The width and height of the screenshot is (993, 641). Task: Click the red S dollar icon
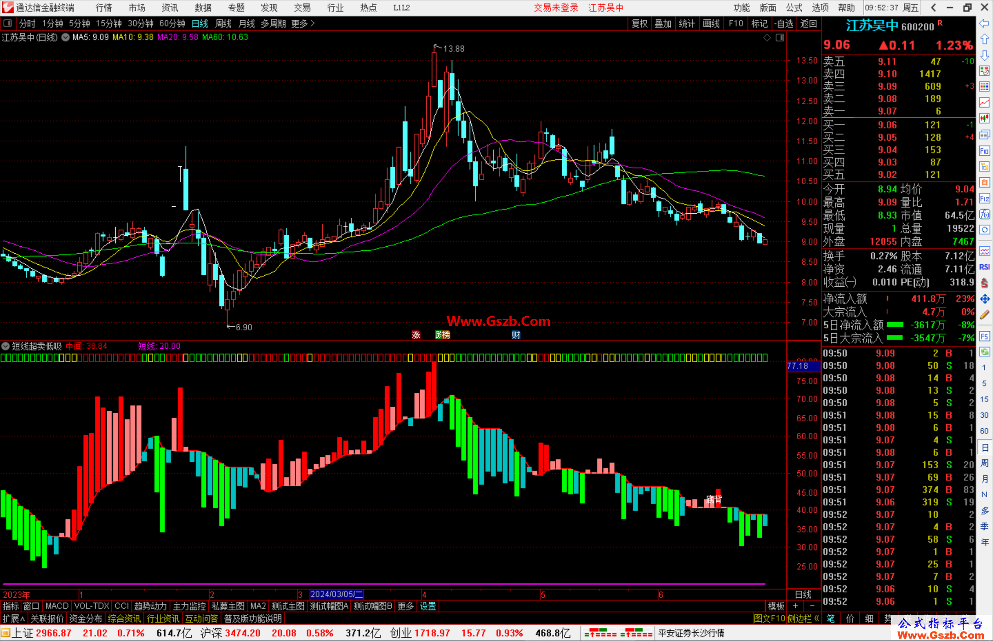(x=984, y=283)
